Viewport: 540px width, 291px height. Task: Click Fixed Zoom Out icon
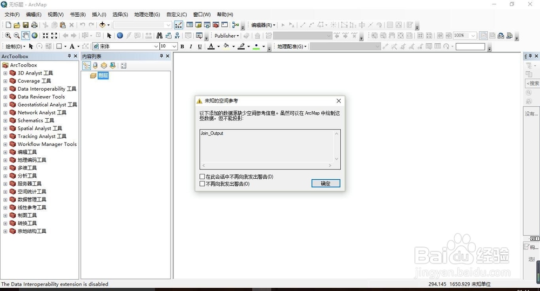54,36
